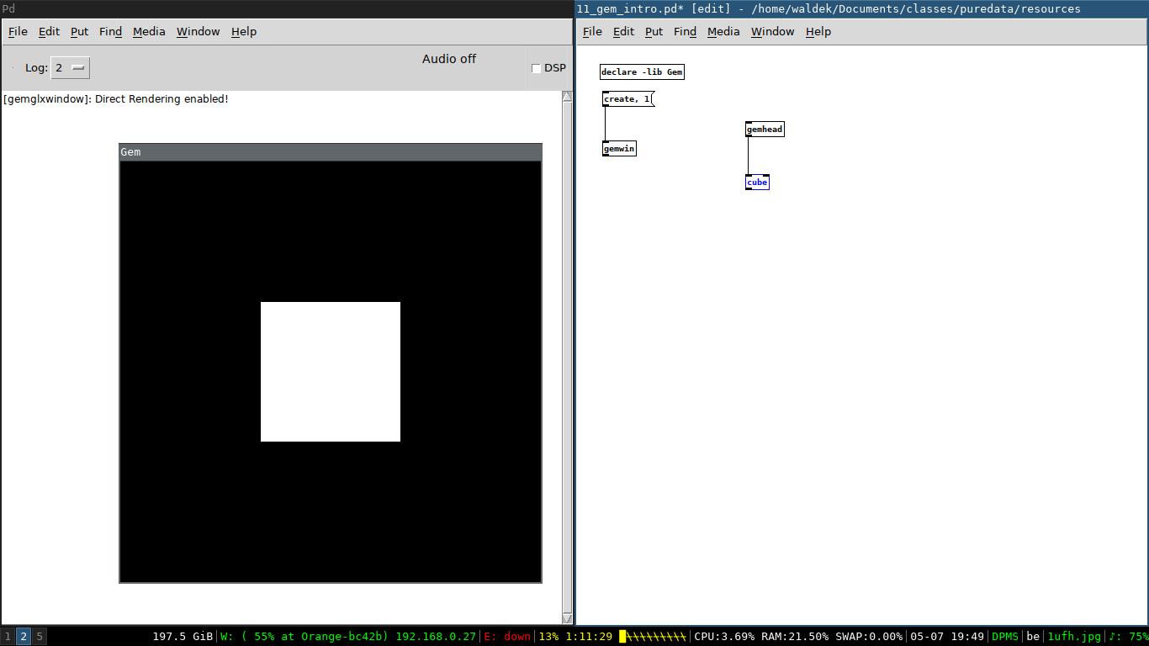1149x646 pixels.
Task: Select the blue cube object box
Action: pos(757,183)
